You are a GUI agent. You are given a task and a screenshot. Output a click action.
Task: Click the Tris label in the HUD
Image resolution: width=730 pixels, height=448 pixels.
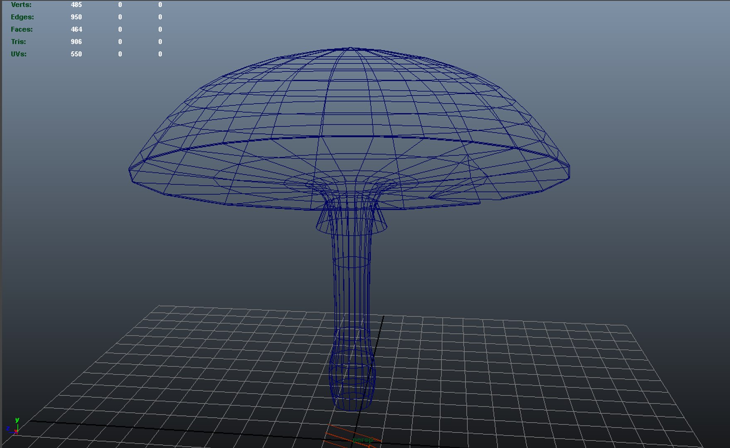18,42
